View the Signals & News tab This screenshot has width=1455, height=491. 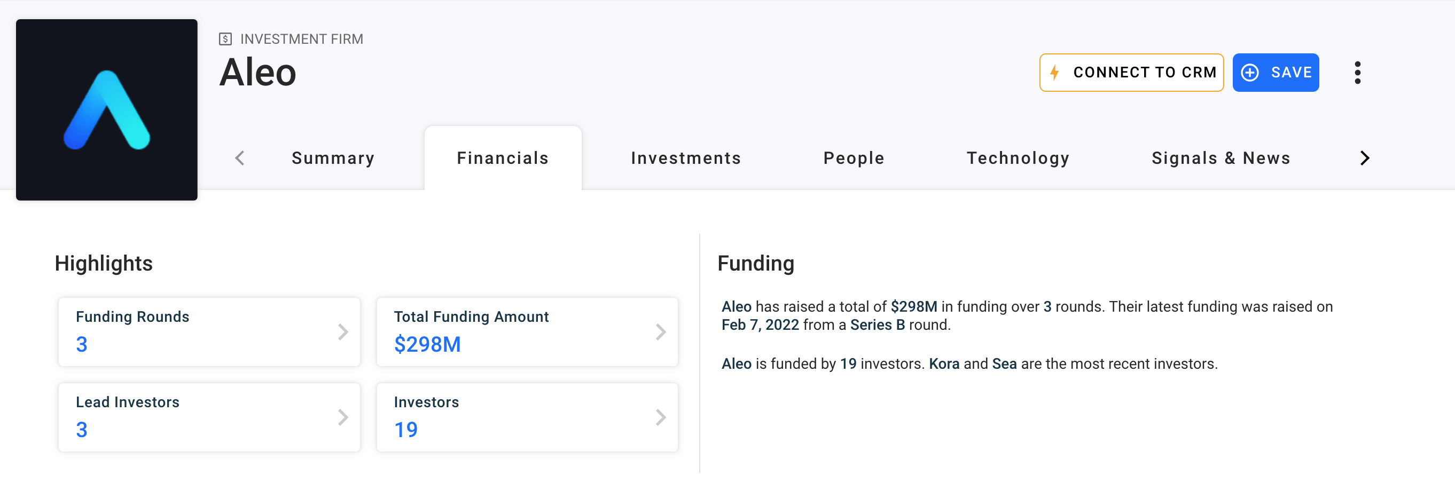point(1221,158)
